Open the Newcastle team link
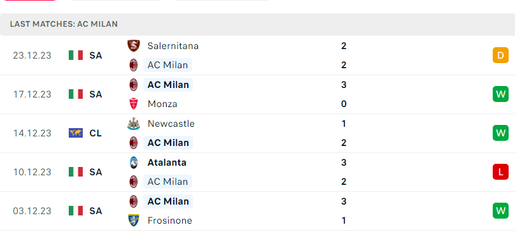This screenshot has width=515, height=232. point(171,124)
